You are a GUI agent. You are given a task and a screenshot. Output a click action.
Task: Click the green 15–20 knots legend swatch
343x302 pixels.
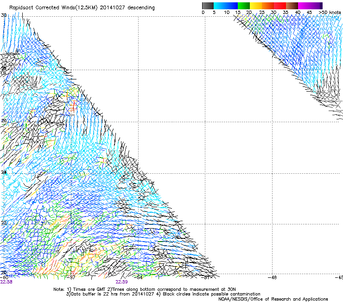(x=244, y=6)
